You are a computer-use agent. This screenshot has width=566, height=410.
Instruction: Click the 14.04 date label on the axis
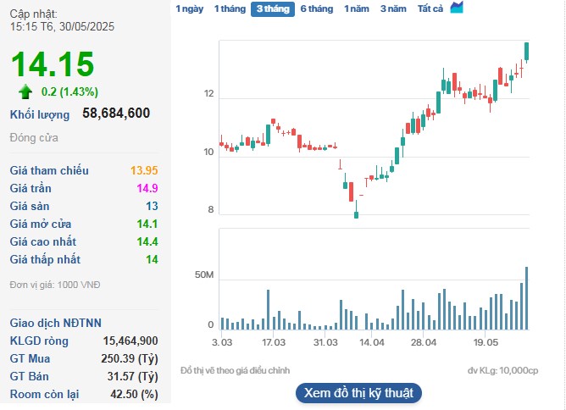pyautogui.click(x=372, y=343)
